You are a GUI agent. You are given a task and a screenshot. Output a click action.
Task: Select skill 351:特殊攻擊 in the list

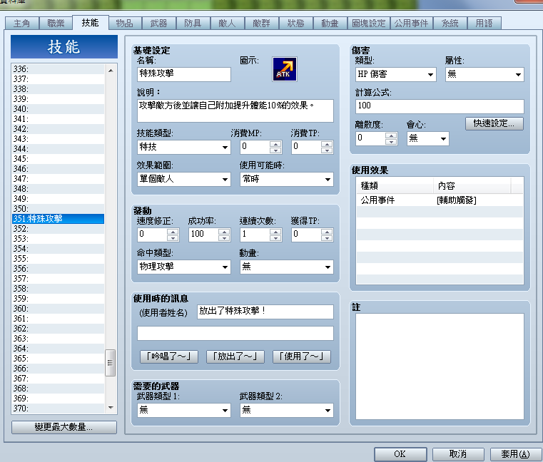point(58,219)
